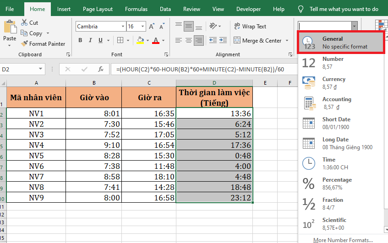This screenshot has width=388, height=243.
Task: Open the Merge & Center dropdown arrow
Action: coord(287,41)
